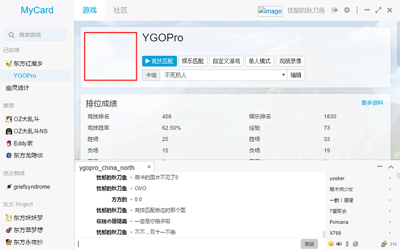Expand dropdown arrow for user 7星聚会

(390, 211)
